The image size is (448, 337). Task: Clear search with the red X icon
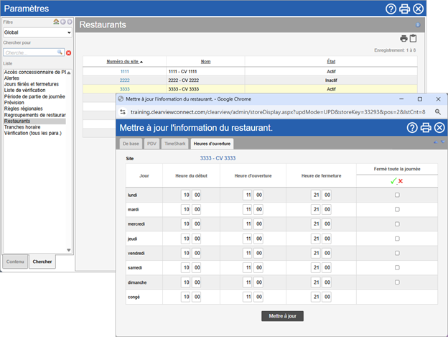(69, 53)
